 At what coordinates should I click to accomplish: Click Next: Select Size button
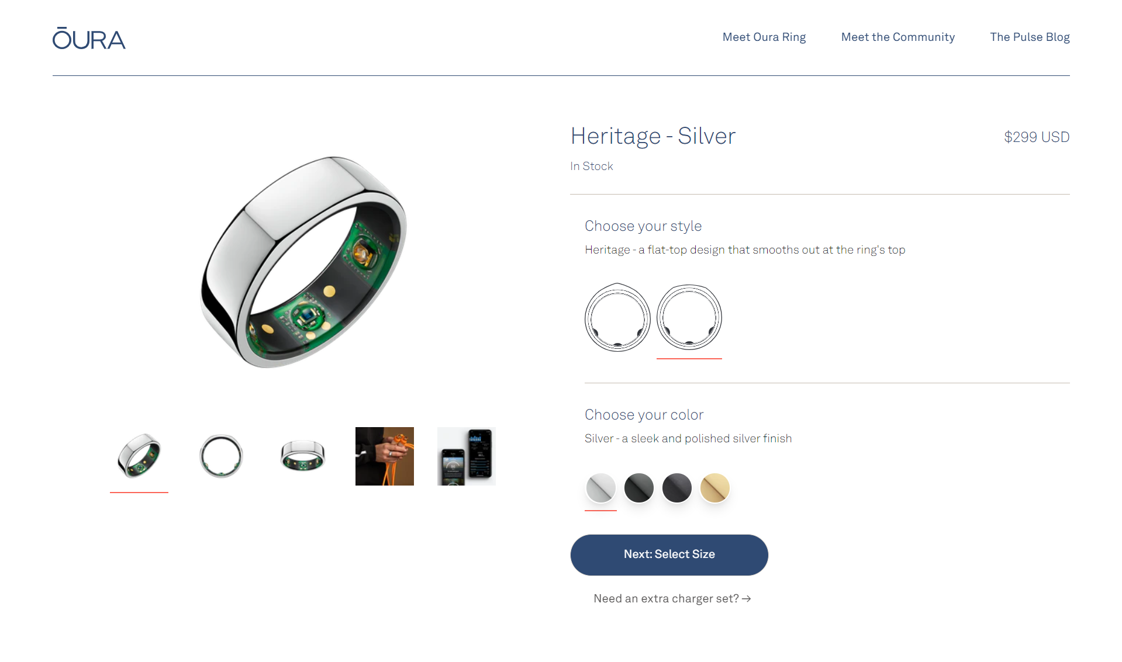[669, 554]
